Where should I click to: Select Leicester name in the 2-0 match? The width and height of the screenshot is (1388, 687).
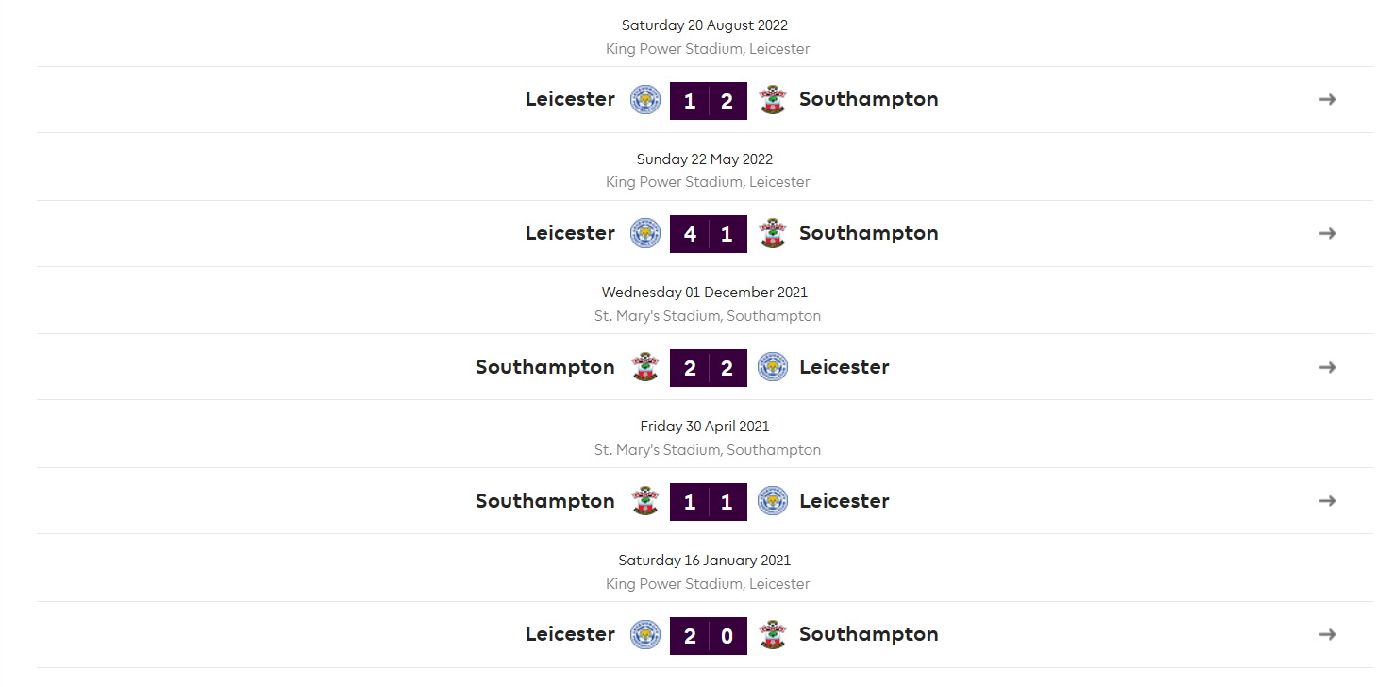pos(570,634)
